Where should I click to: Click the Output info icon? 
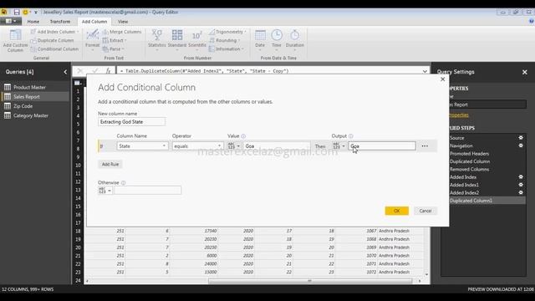point(351,136)
